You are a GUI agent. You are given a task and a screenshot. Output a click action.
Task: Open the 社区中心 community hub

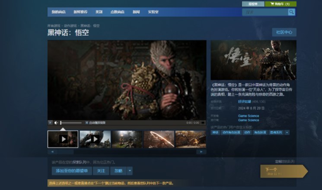point(284,32)
